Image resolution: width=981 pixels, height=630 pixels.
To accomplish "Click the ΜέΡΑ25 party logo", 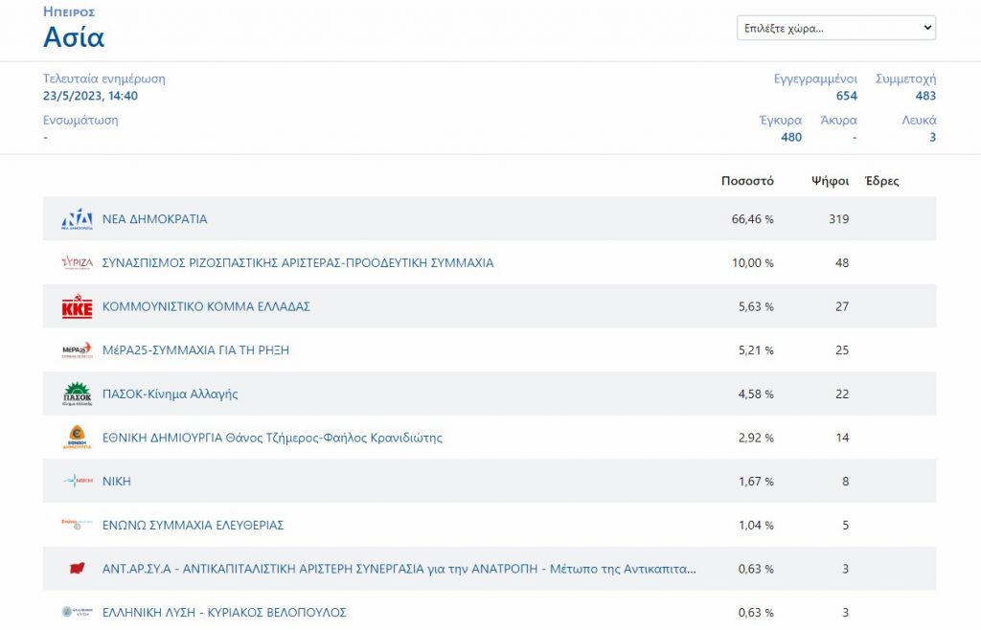I will (x=77, y=350).
